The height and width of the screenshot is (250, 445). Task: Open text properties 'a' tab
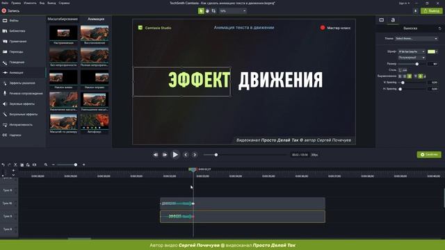[393, 20]
